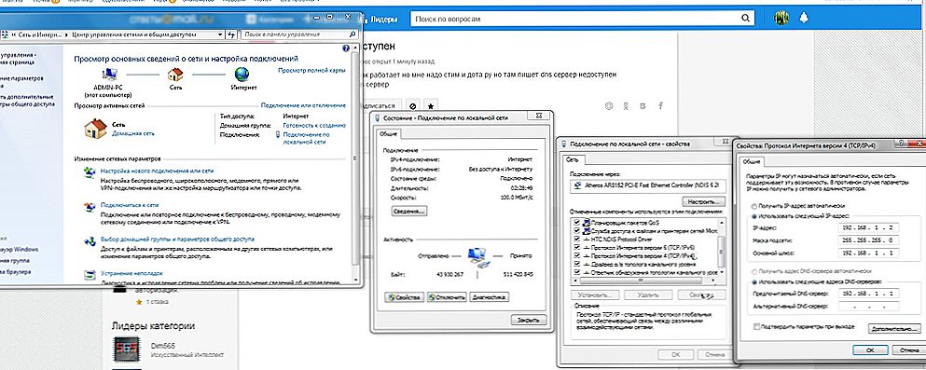Toggle HTC NDIS Protocol Driver checkbox
Image resolution: width=926 pixels, height=370 pixels.
pos(576,240)
